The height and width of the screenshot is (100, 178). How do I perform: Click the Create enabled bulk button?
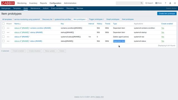(18, 51)
